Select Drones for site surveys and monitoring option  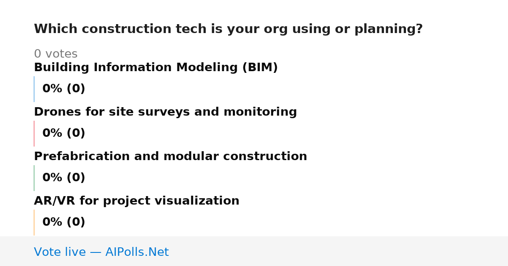166,112
